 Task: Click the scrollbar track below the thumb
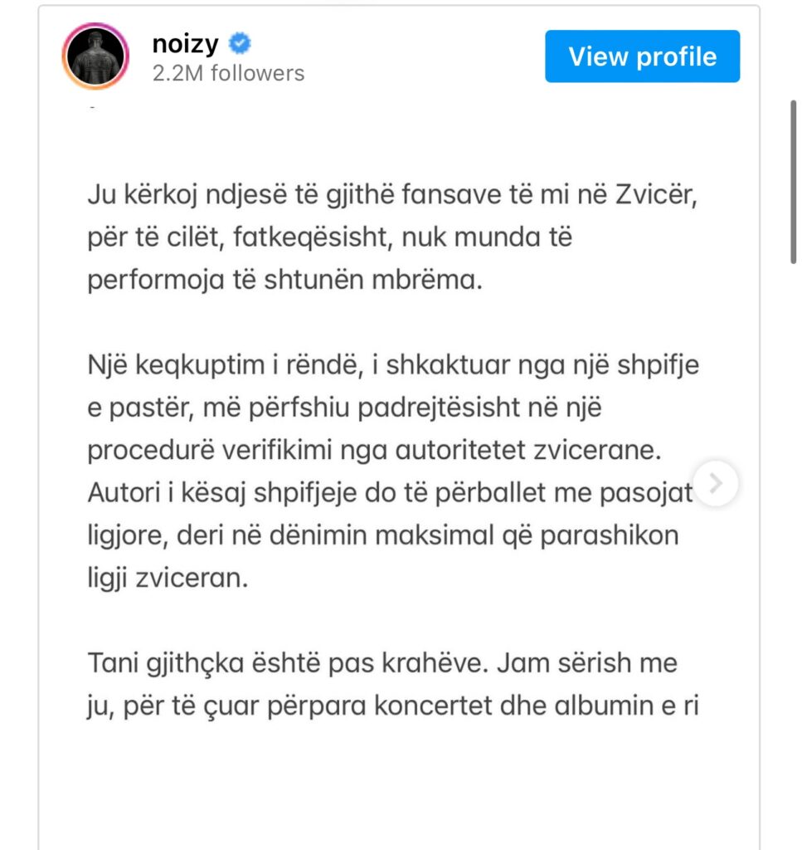(794, 542)
